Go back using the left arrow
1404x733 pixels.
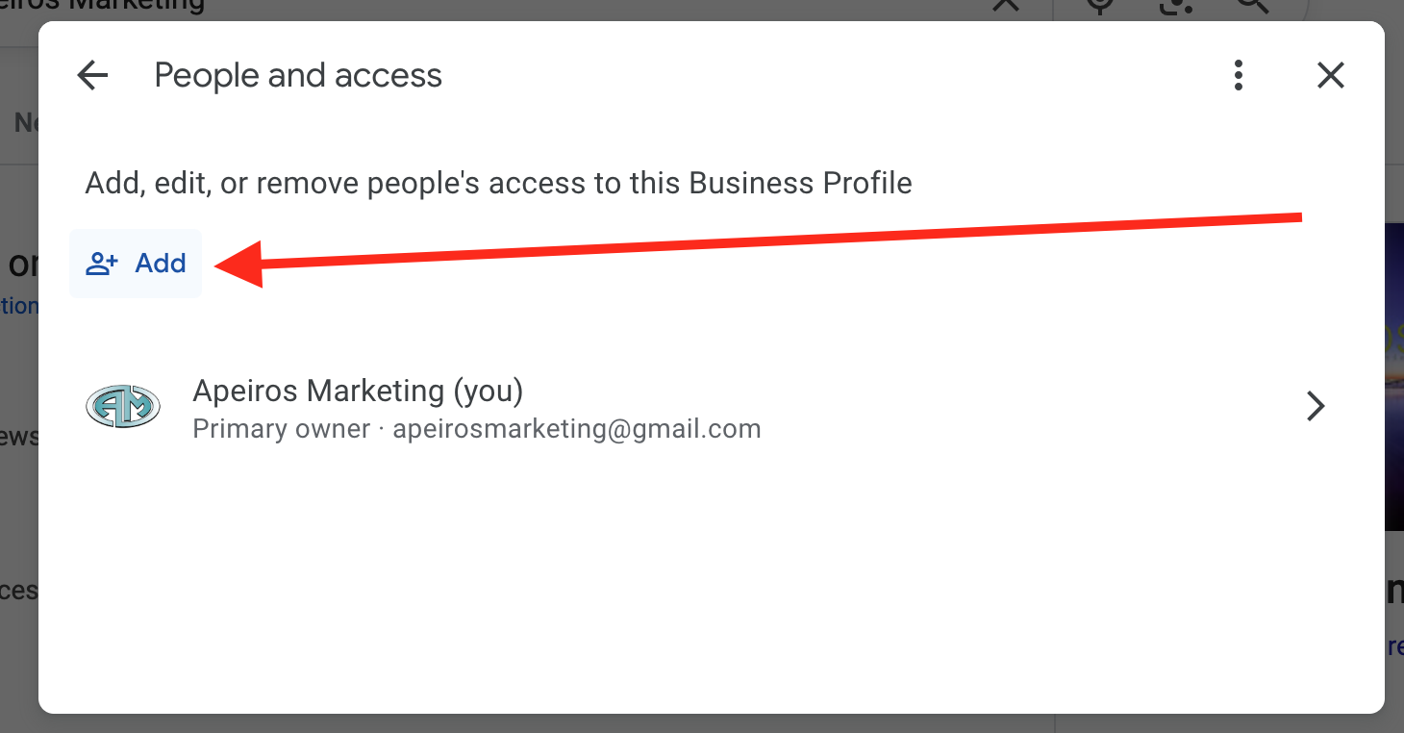click(92, 75)
